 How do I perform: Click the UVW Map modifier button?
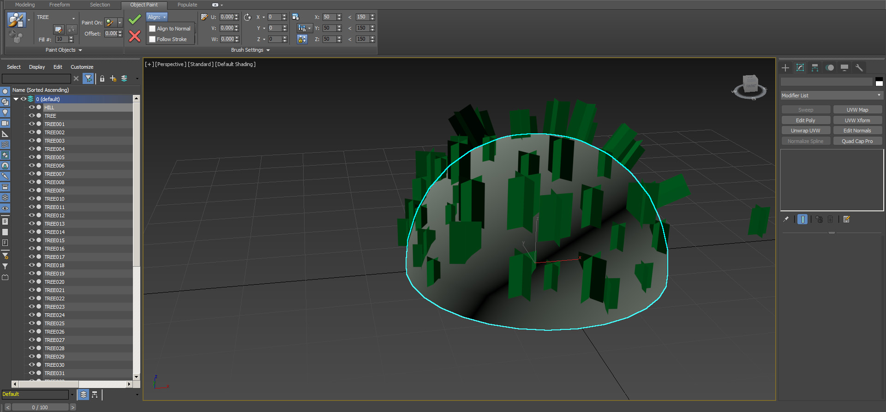point(857,110)
